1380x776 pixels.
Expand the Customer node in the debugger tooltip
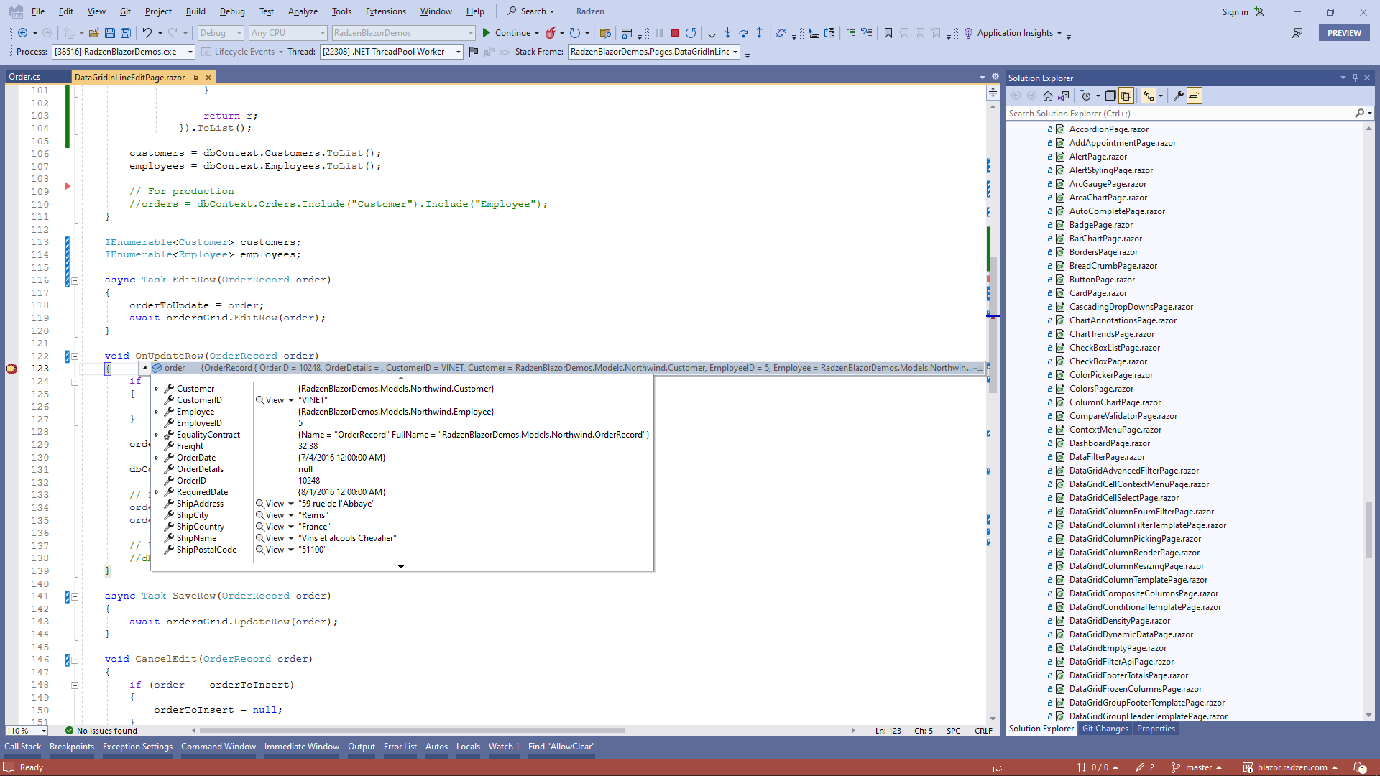coord(158,389)
